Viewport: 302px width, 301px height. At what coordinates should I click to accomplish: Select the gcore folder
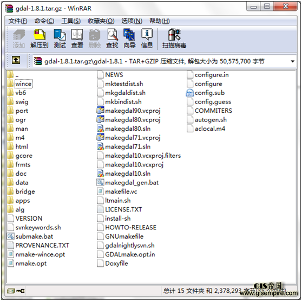point(20,156)
